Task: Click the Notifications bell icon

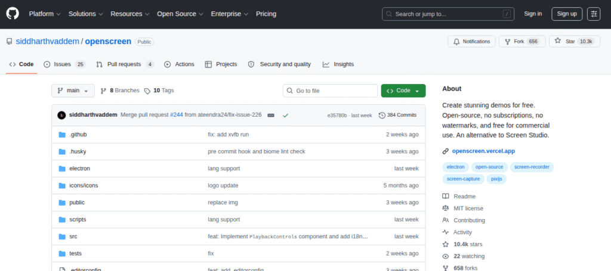Action: point(456,42)
